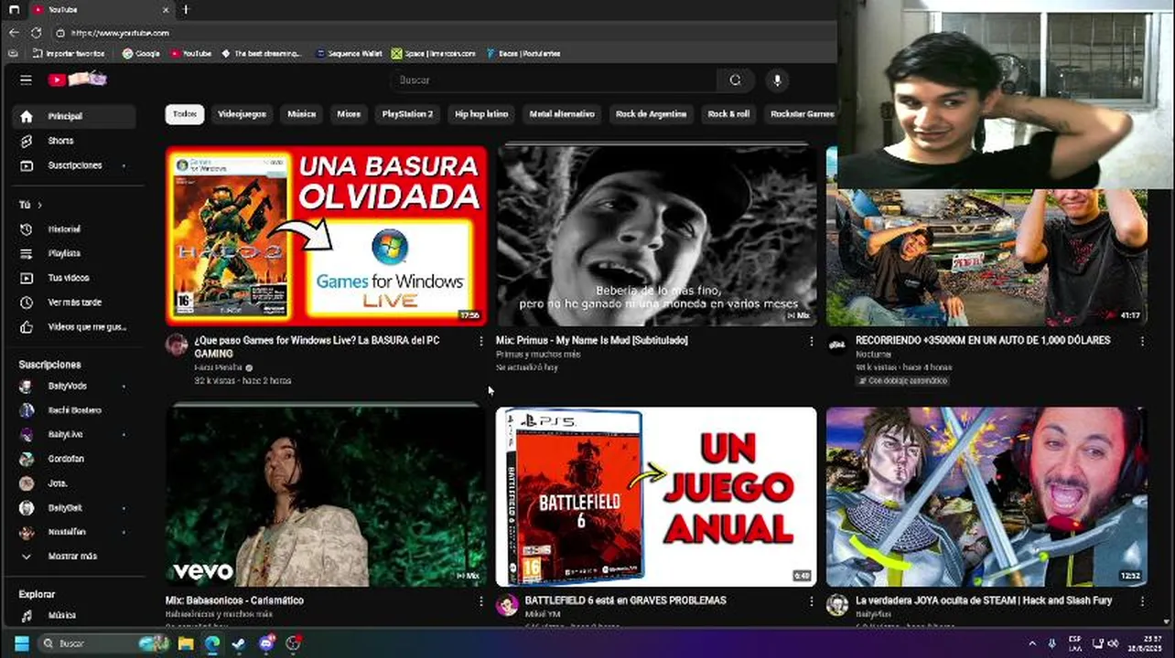The height and width of the screenshot is (658, 1175).
Task: Open BaityBait channel subscription
Action: 73,507
